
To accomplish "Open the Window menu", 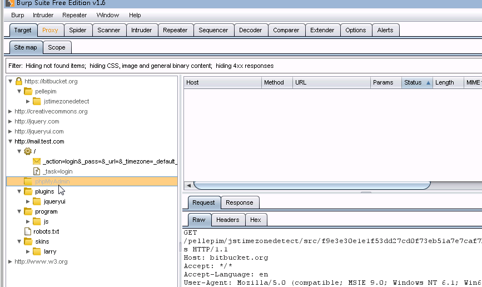I will (x=108, y=15).
